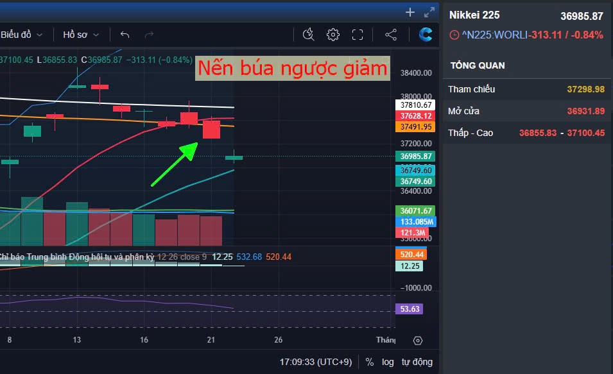Click the latest green candle at 36985
613x374 pixels.
(234, 158)
